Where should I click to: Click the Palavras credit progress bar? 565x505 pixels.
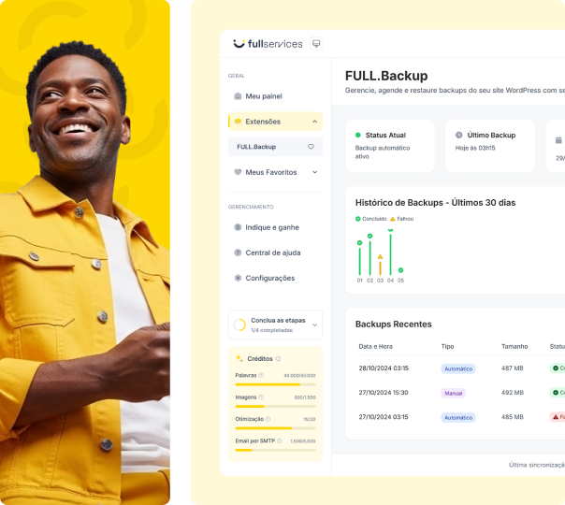coord(275,384)
